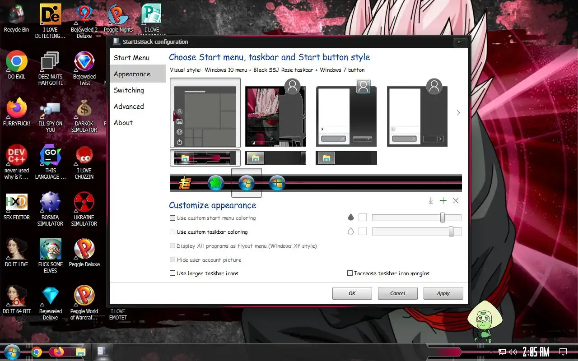Click the Apply button
Viewport: 578px width, 361px height.
click(x=443, y=293)
